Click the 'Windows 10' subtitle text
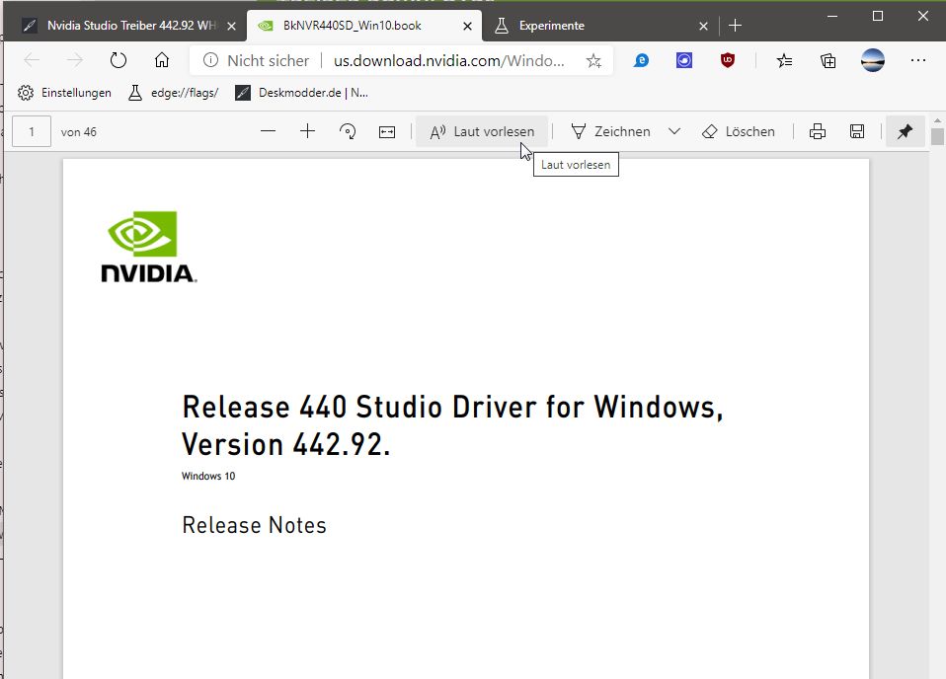Screen dimensions: 946x679 coord(208,476)
